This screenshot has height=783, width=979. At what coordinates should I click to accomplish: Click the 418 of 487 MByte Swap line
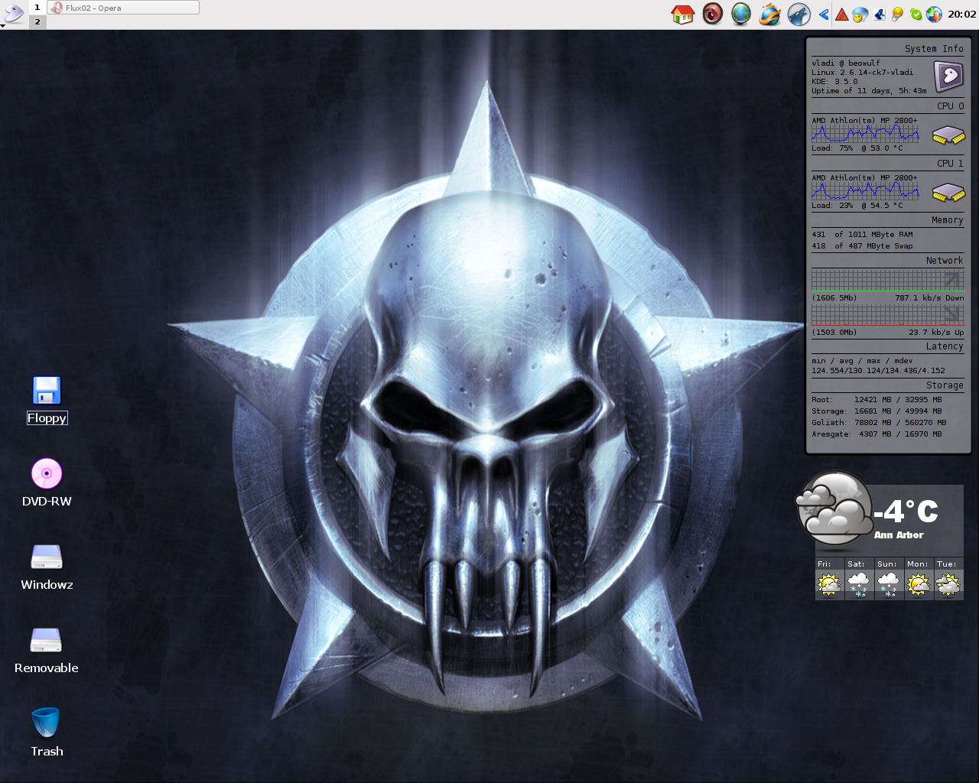point(862,246)
